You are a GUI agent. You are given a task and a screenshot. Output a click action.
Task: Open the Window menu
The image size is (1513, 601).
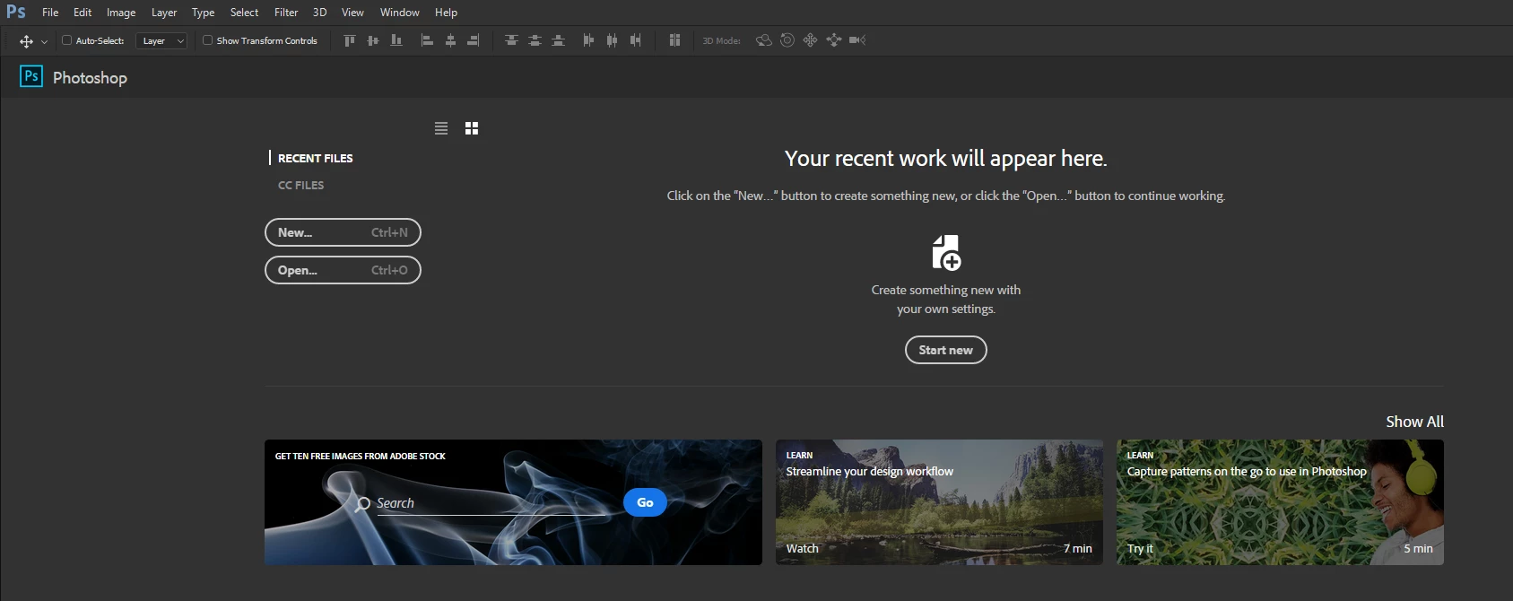[x=400, y=13]
